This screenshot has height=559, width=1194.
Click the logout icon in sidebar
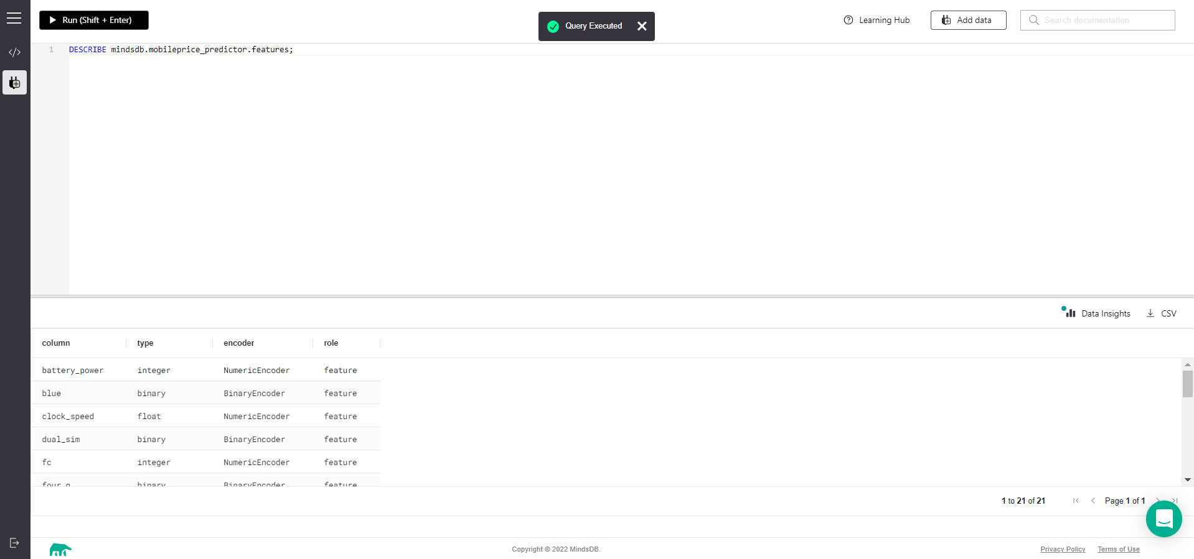tap(14, 543)
